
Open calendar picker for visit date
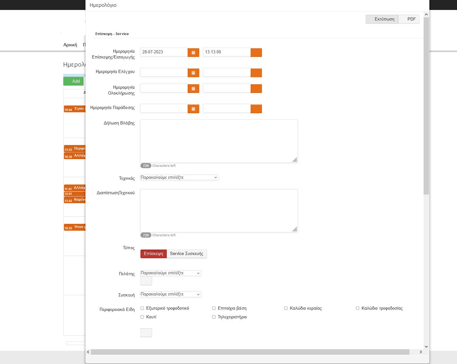click(193, 52)
